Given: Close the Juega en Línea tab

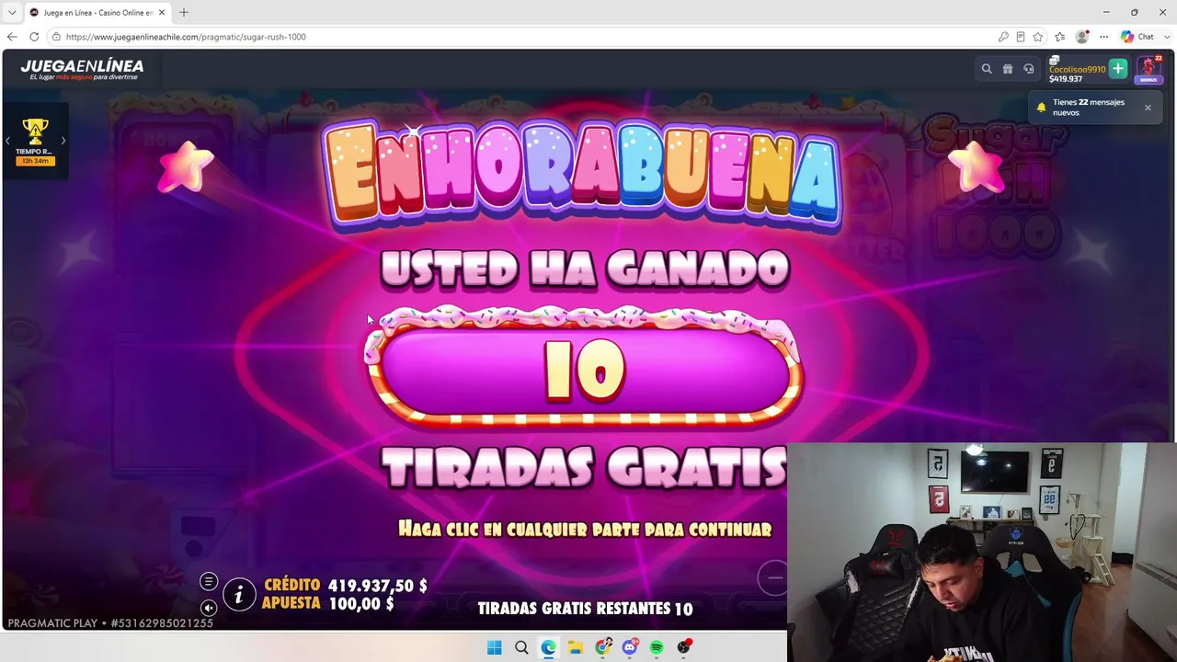Looking at the screenshot, I should point(163,13).
